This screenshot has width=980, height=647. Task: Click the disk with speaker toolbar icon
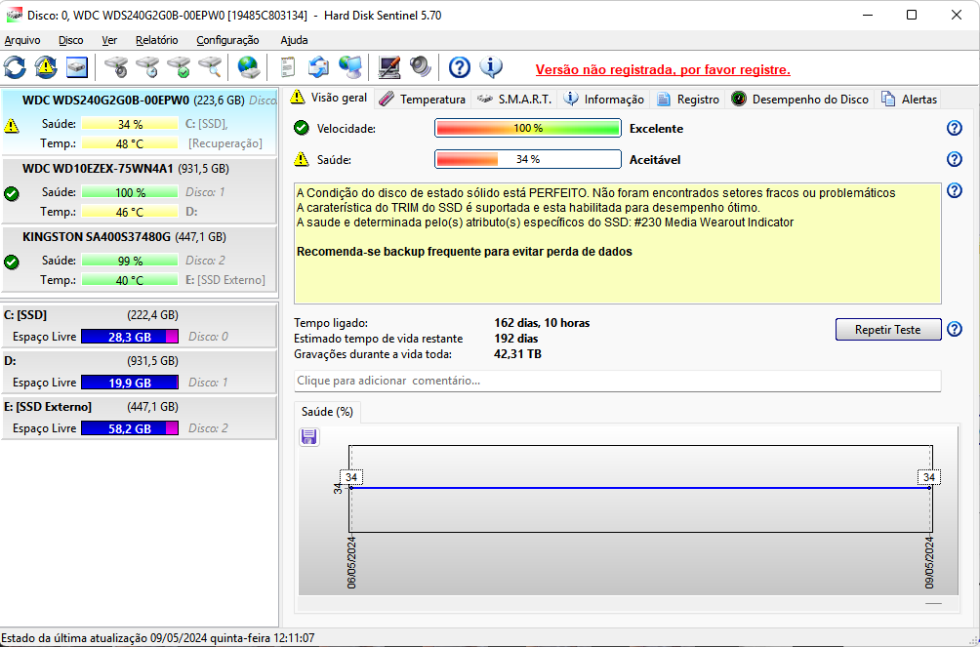[116, 67]
